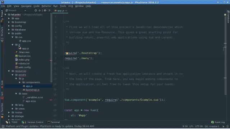This screenshot has height=129, width=230.
Task: Open the VCS menu
Action: [x=70, y=6]
